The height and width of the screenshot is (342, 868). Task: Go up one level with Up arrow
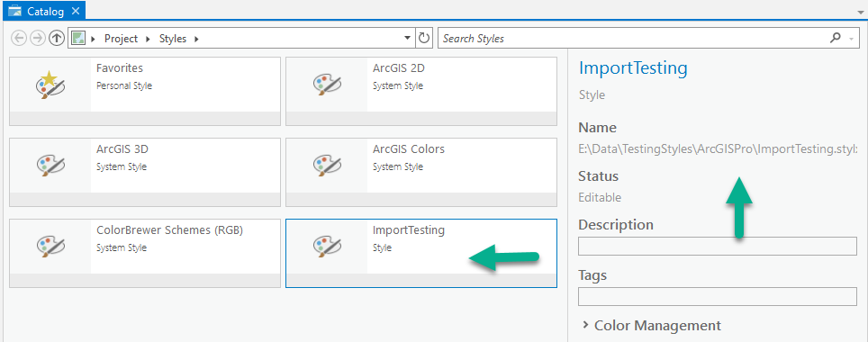pos(56,38)
